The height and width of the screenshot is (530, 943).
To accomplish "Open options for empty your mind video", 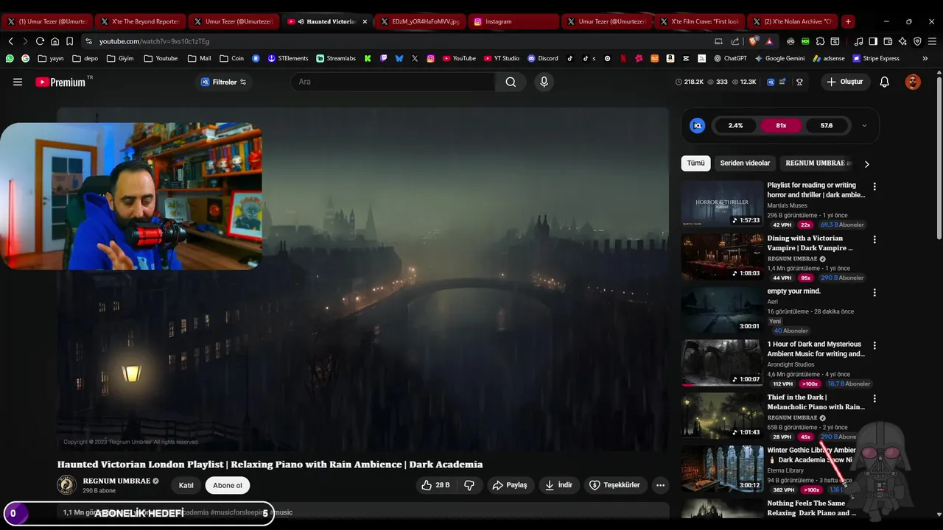I will click(x=874, y=293).
